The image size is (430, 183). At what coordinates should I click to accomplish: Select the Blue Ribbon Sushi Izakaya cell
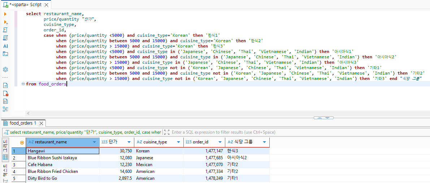click(x=62, y=157)
